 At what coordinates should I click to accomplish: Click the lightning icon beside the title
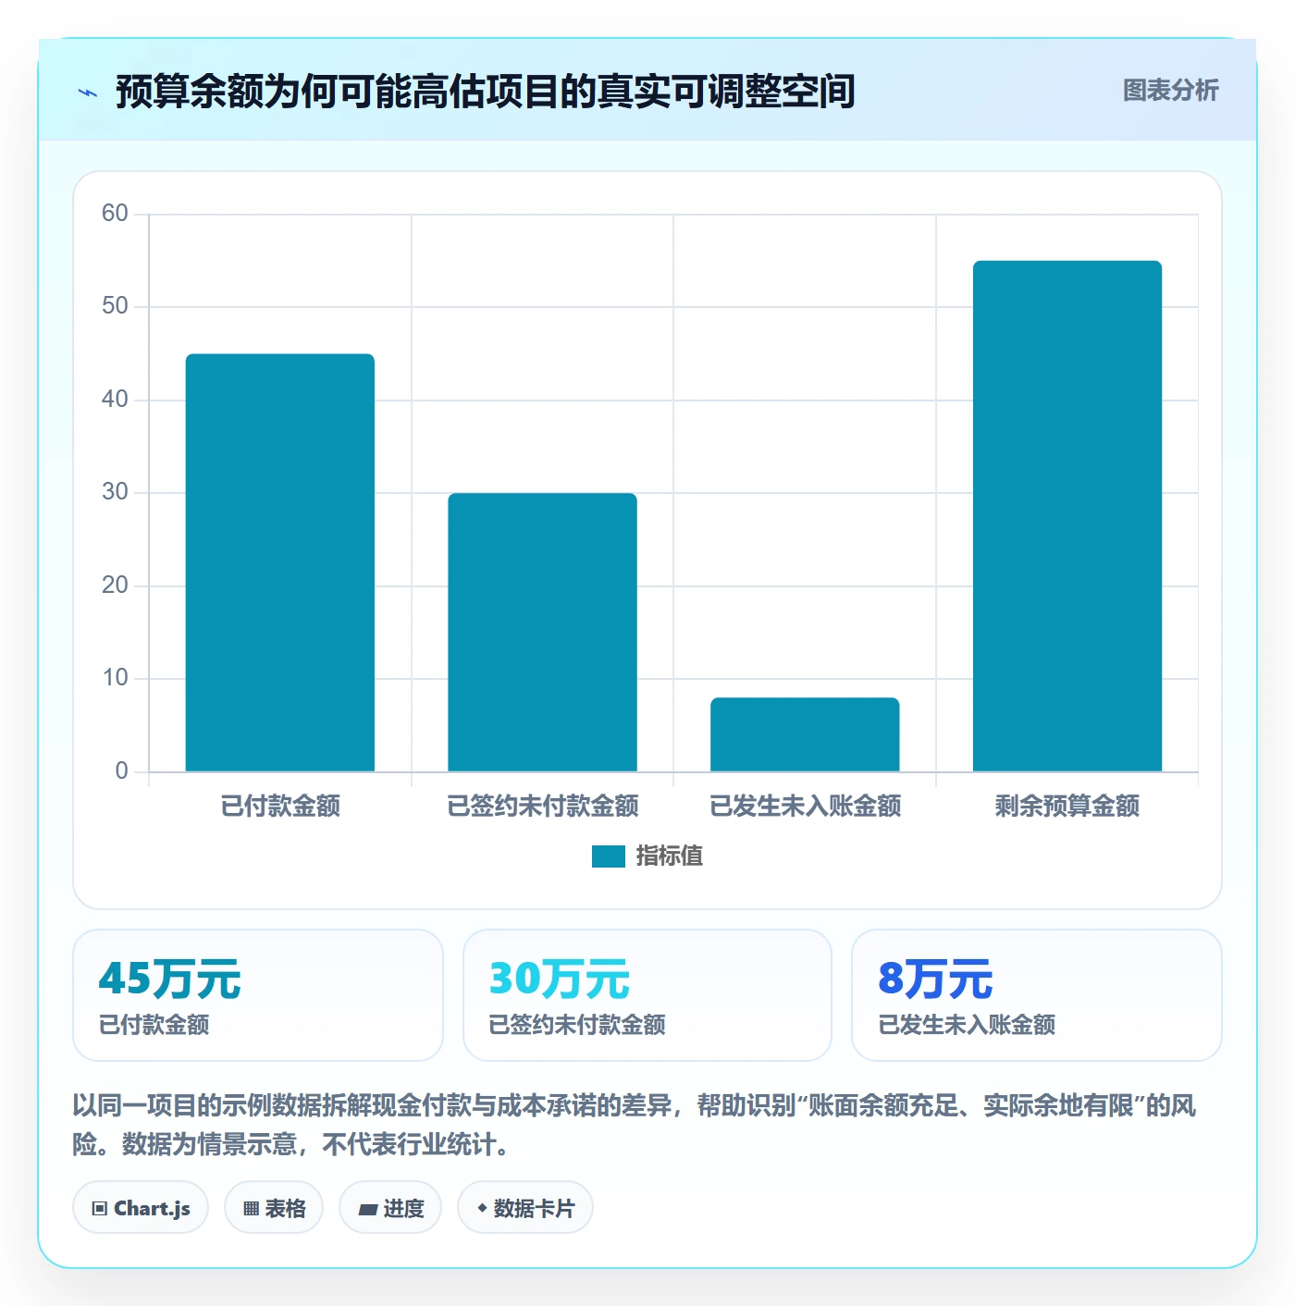pyautogui.click(x=88, y=92)
